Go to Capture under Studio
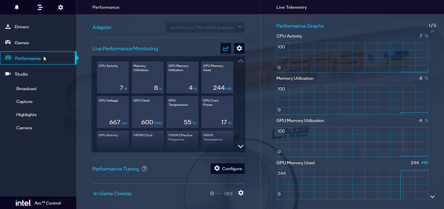Screen dimensions: 444x209 click(x=24, y=102)
